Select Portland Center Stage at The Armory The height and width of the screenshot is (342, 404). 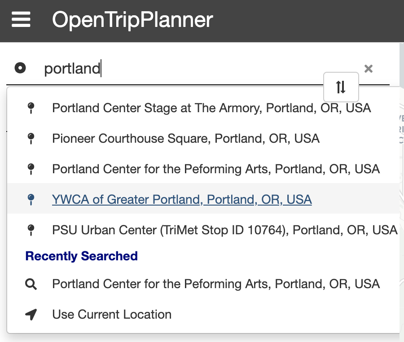(x=211, y=108)
